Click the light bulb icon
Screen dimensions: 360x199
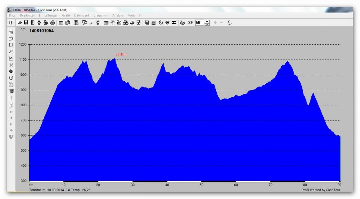click(x=98, y=23)
